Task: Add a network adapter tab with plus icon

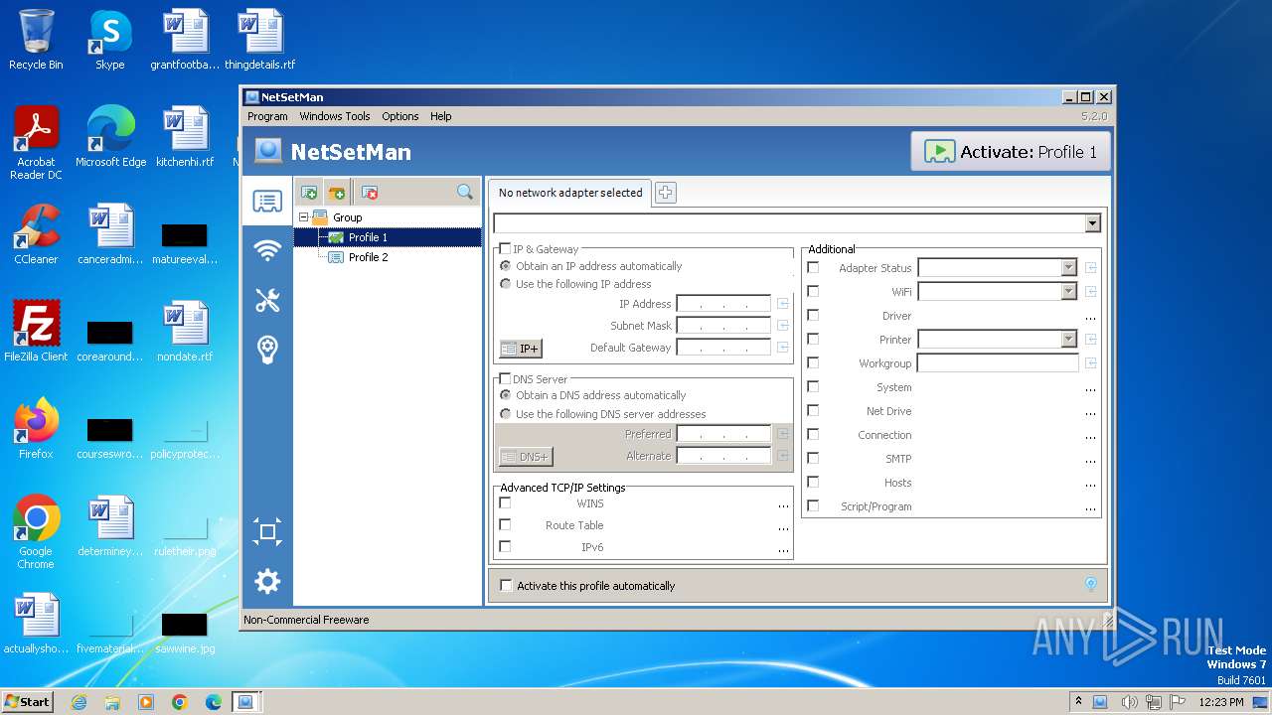Action: (666, 193)
